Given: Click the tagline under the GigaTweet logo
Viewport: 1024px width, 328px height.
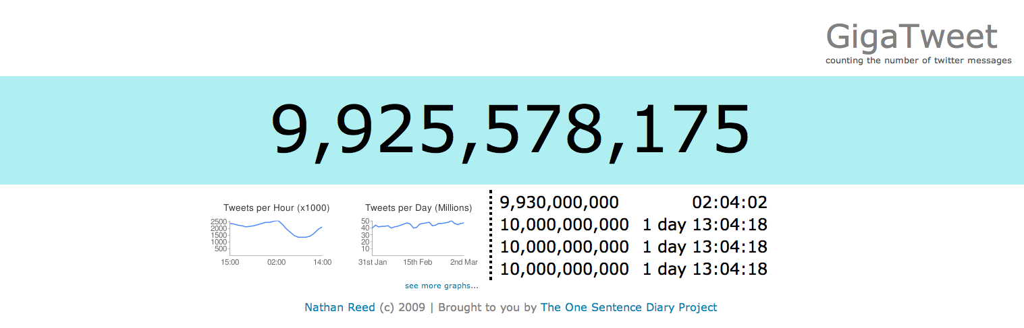Looking at the screenshot, I should [x=918, y=61].
